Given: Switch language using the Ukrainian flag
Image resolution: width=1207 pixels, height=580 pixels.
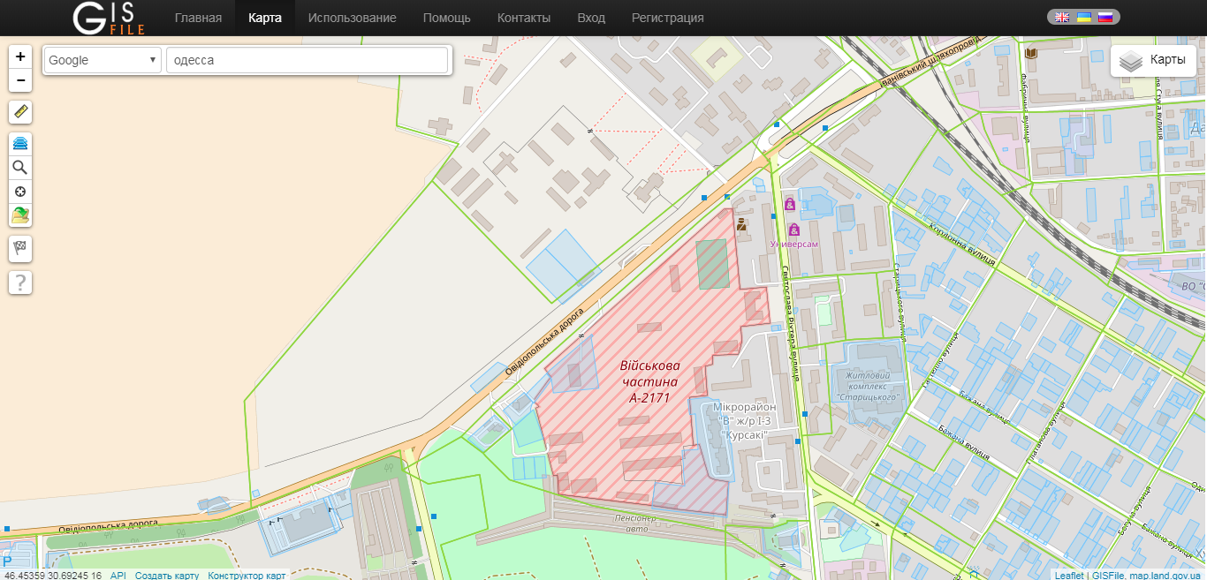Looking at the screenshot, I should 1083,17.
